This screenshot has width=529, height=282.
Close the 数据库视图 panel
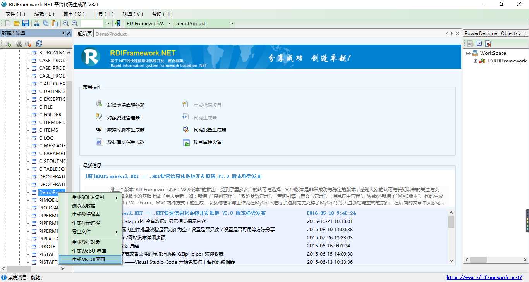coord(69,33)
